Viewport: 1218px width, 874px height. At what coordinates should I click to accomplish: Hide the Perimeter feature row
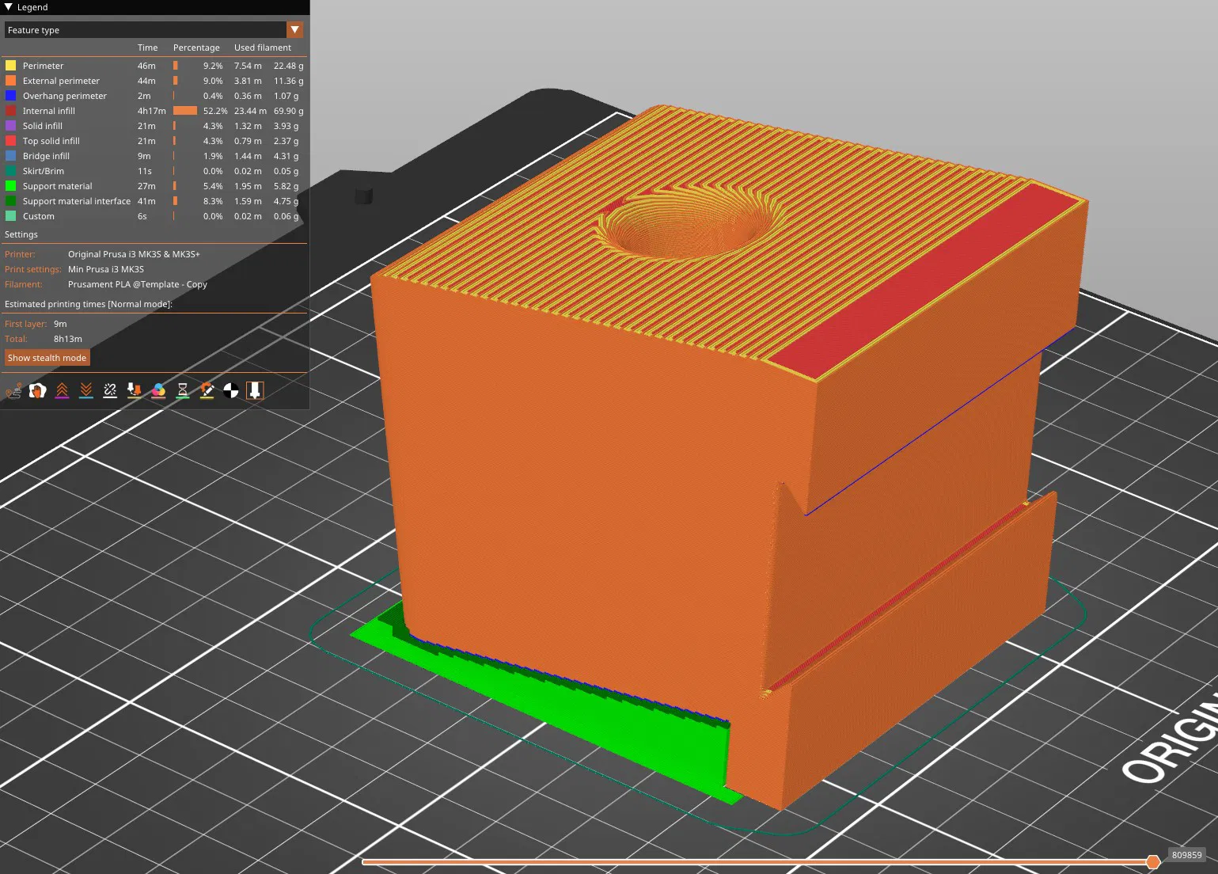(154, 66)
